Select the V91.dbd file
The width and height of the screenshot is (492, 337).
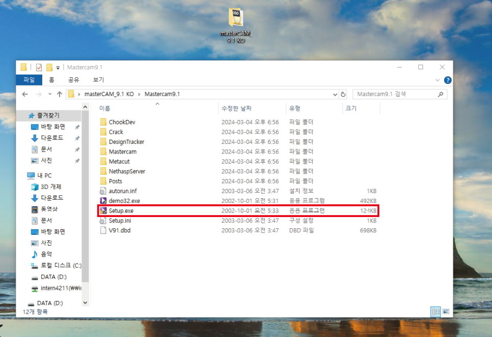[120, 231]
